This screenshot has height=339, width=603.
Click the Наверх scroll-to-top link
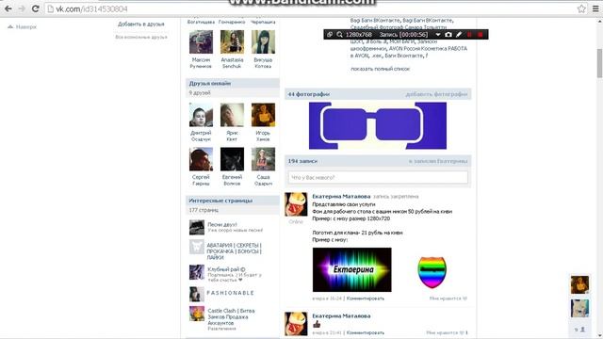[23, 27]
